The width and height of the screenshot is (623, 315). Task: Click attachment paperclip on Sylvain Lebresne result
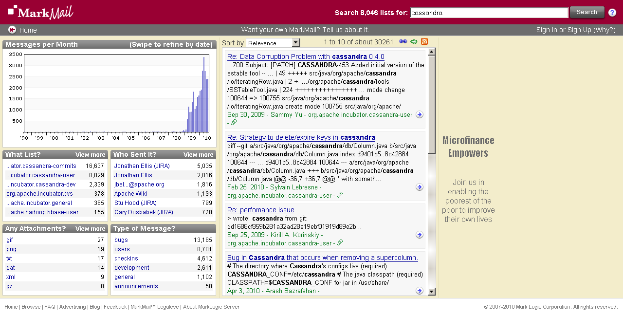340,195
